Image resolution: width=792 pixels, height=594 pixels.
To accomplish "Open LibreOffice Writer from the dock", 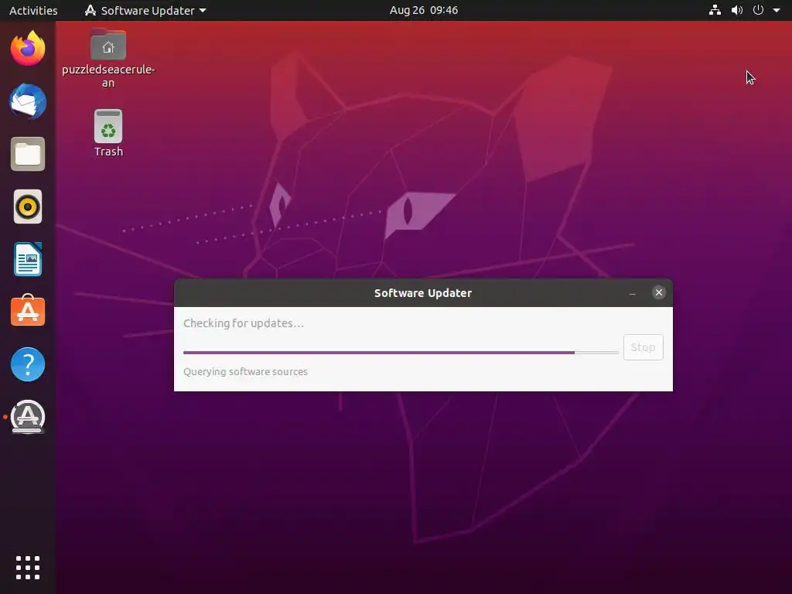I will point(28,259).
